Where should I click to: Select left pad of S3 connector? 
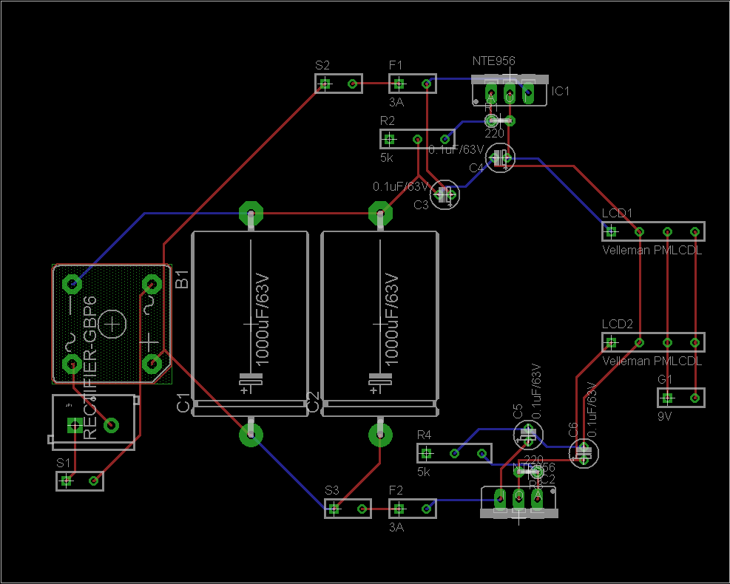pyautogui.click(x=334, y=509)
